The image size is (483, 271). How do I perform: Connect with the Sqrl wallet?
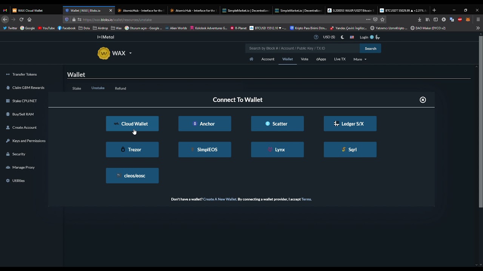pos(350,149)
